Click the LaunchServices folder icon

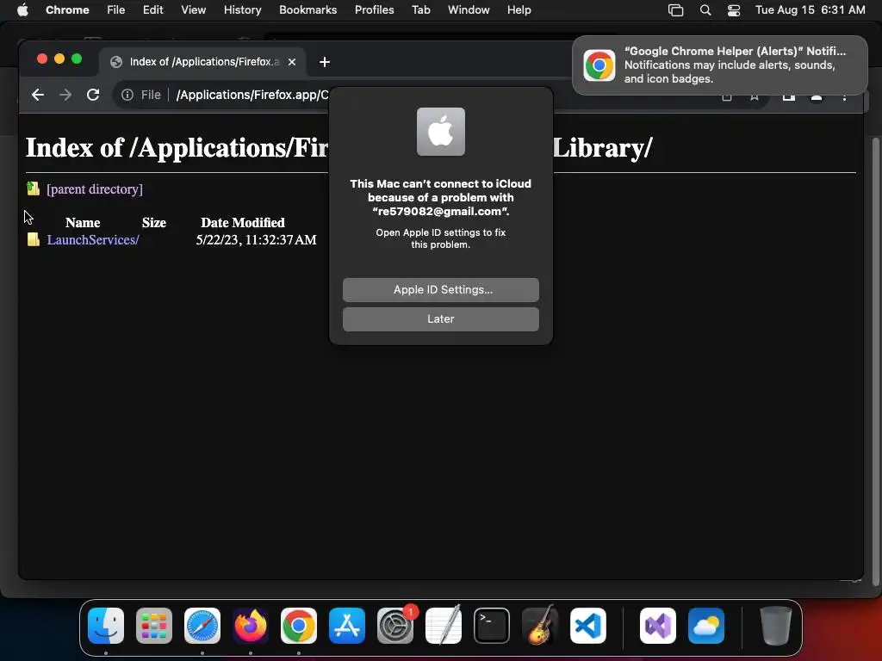[34, 239]
